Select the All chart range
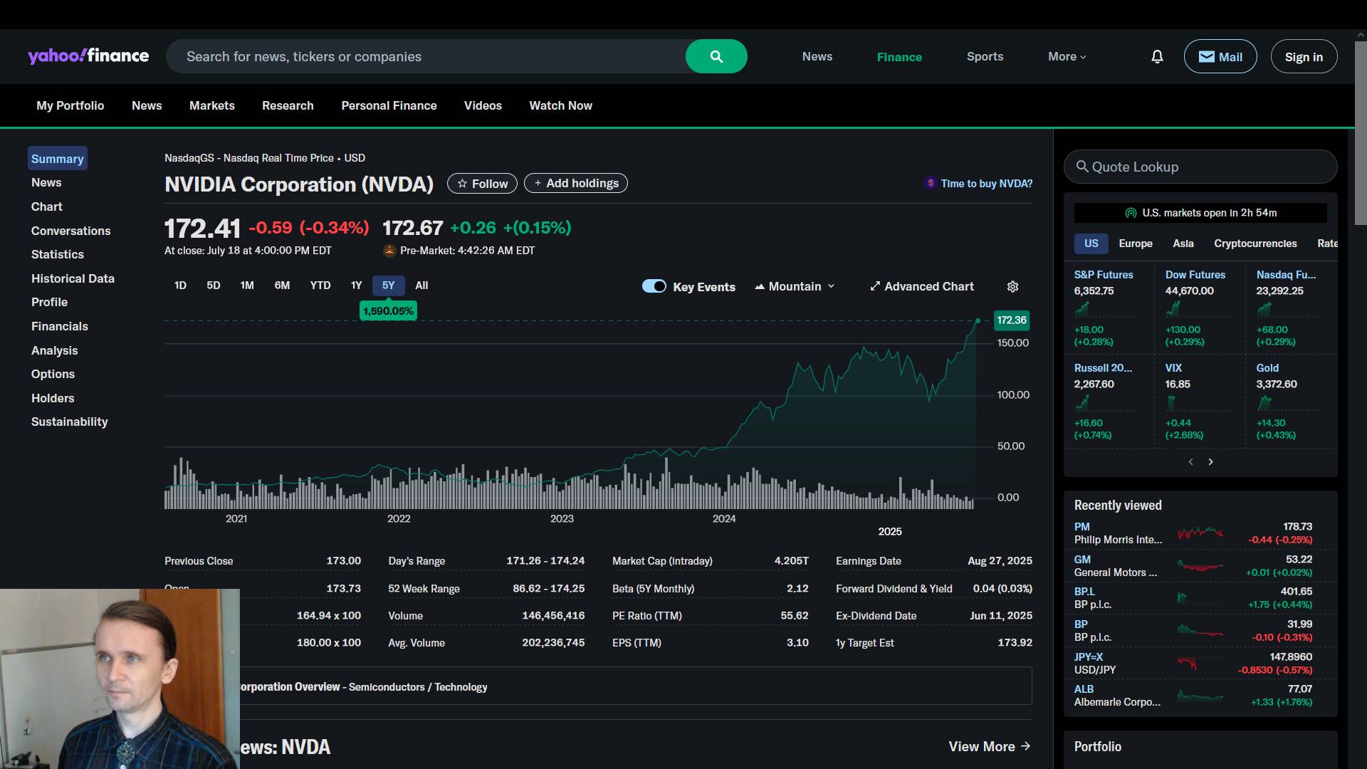 421,286
